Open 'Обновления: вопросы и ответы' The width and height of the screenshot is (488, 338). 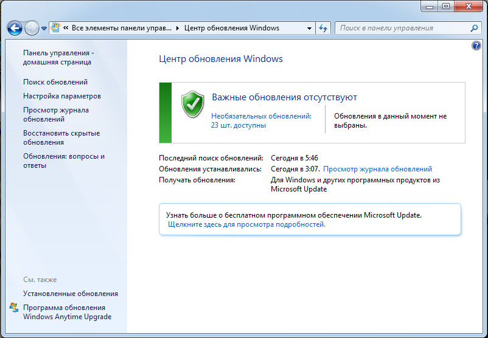[64, 160]
